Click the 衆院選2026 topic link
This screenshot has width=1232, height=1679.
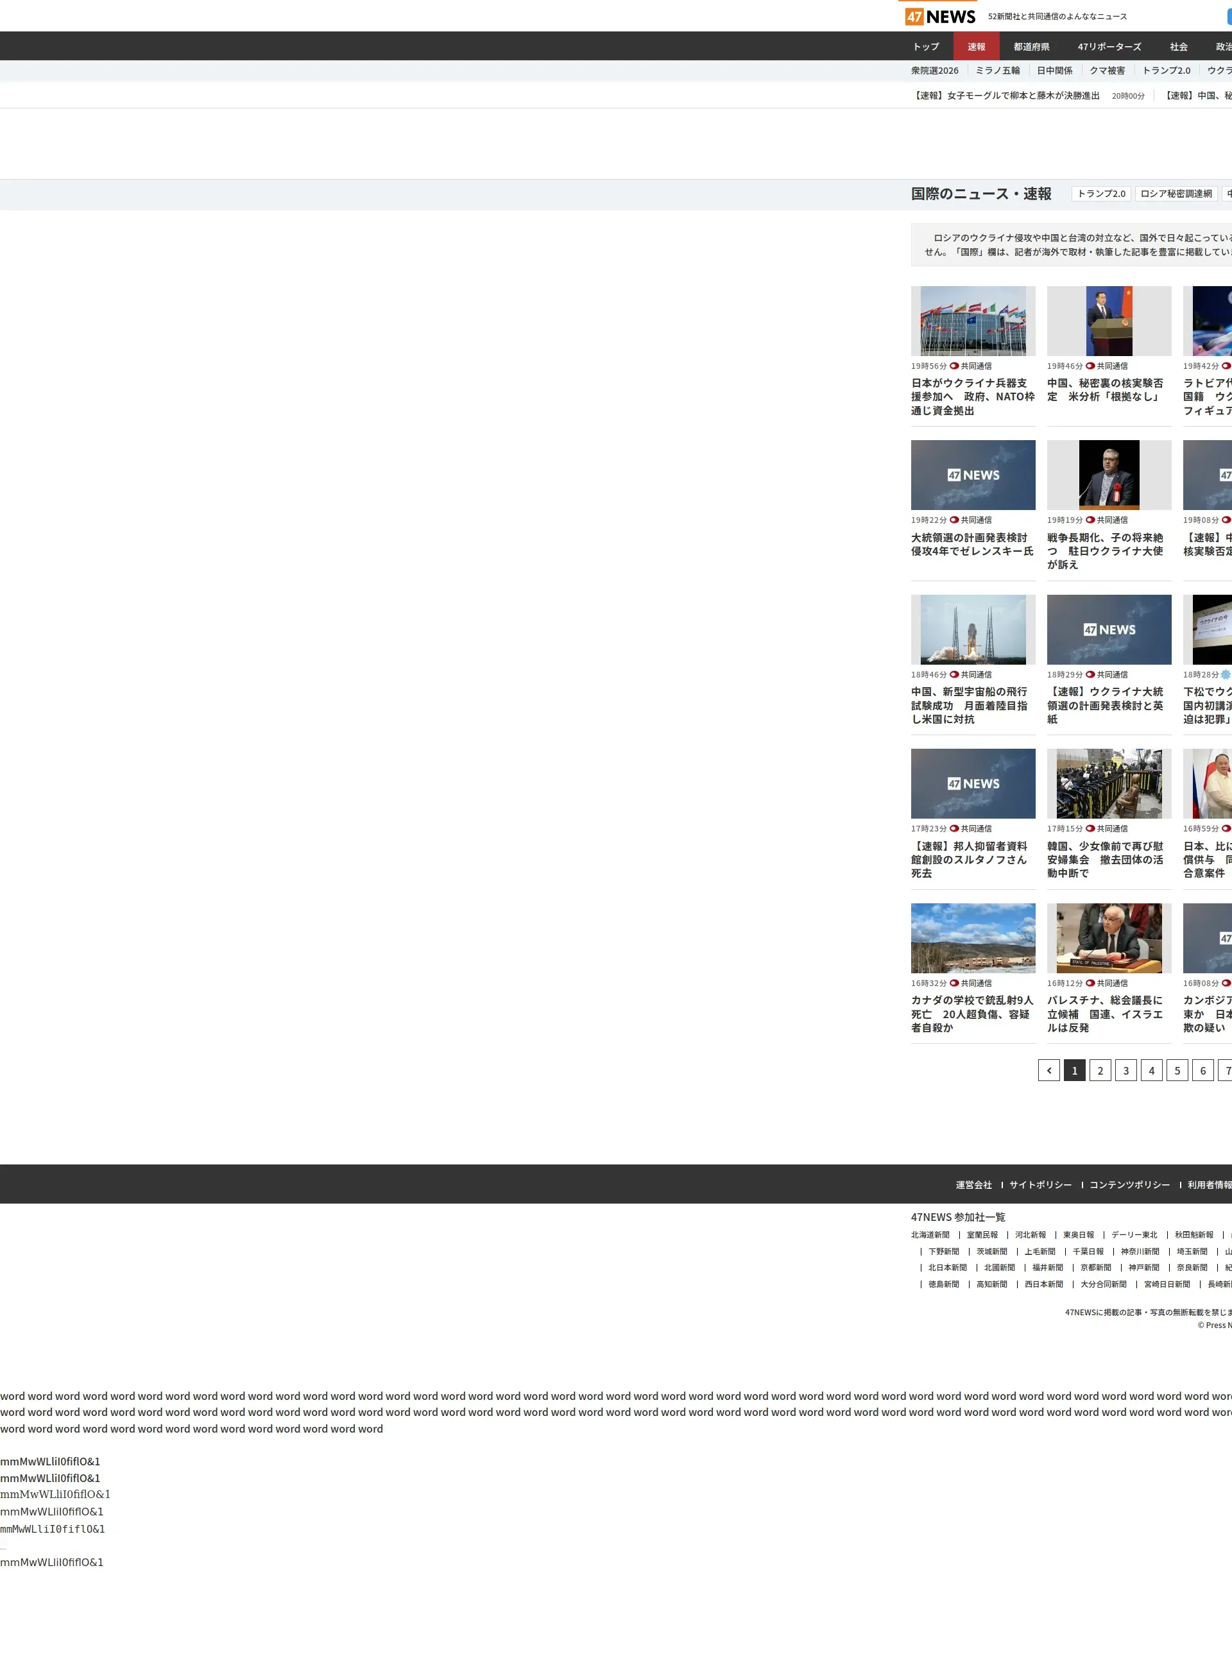tap(934, 71)
